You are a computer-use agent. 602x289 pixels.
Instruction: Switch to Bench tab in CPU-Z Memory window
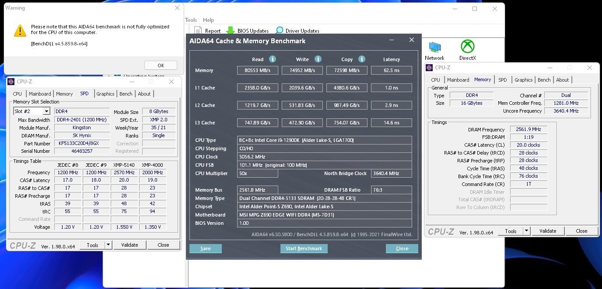click(544, 80)
